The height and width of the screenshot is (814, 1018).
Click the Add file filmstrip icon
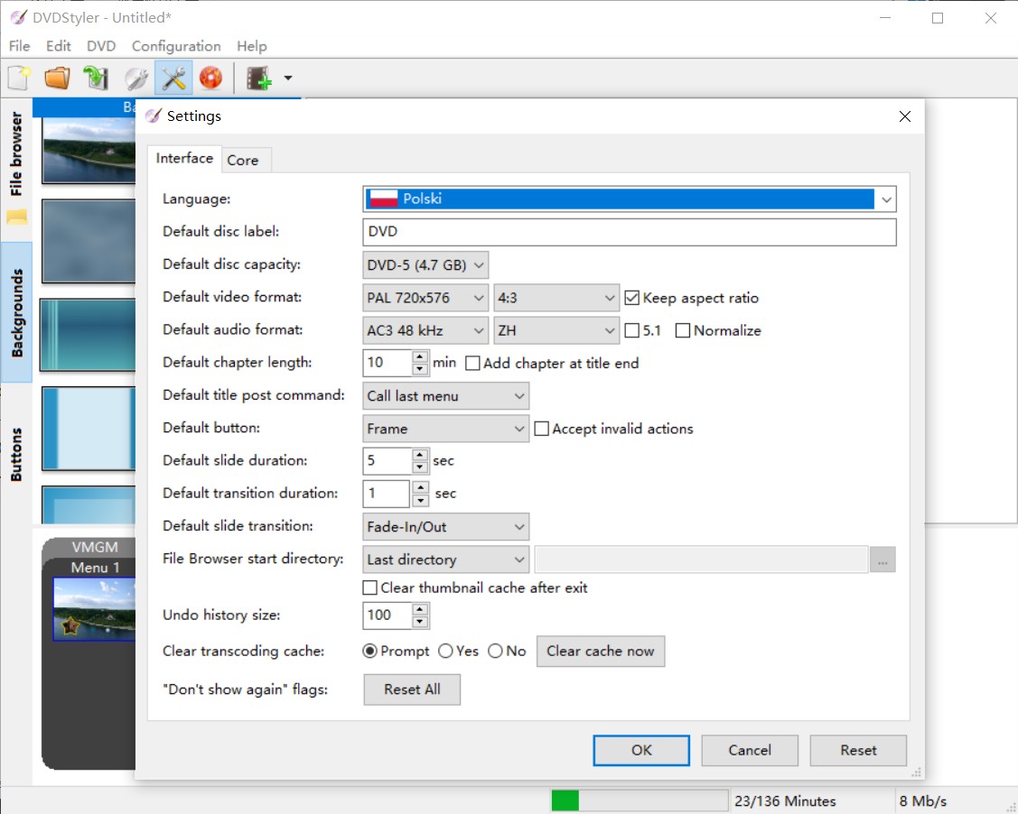tap(259, 79)
